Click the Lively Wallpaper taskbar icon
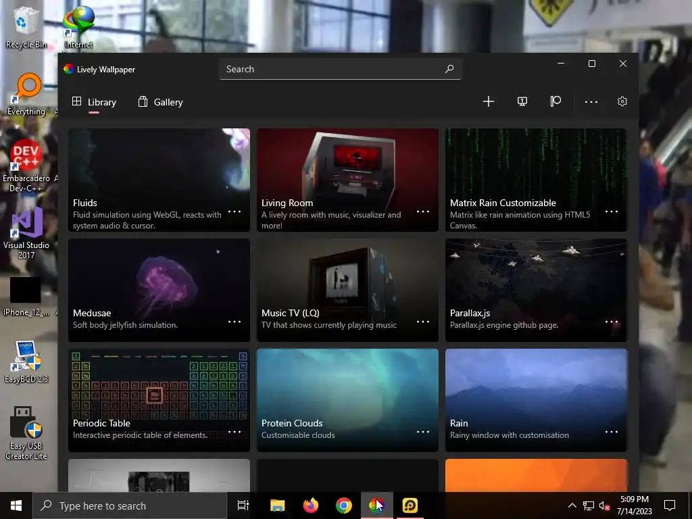 click(x=376, y=505)
